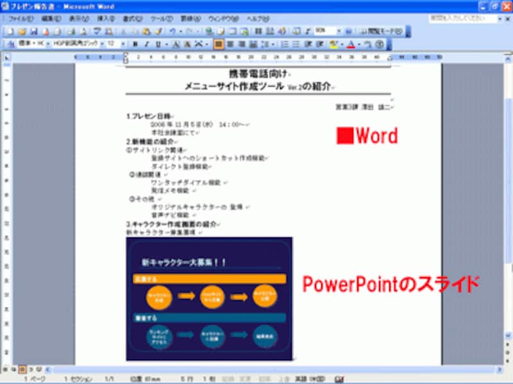
Task: Click the enclosed character icon
Action: point(380,44)
